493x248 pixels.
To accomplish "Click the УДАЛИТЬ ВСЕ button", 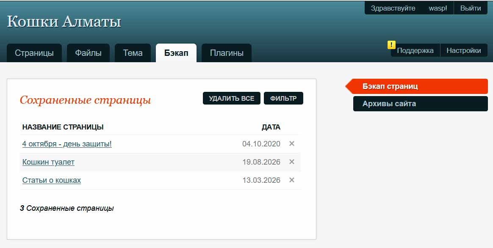I will click(231, 98).
